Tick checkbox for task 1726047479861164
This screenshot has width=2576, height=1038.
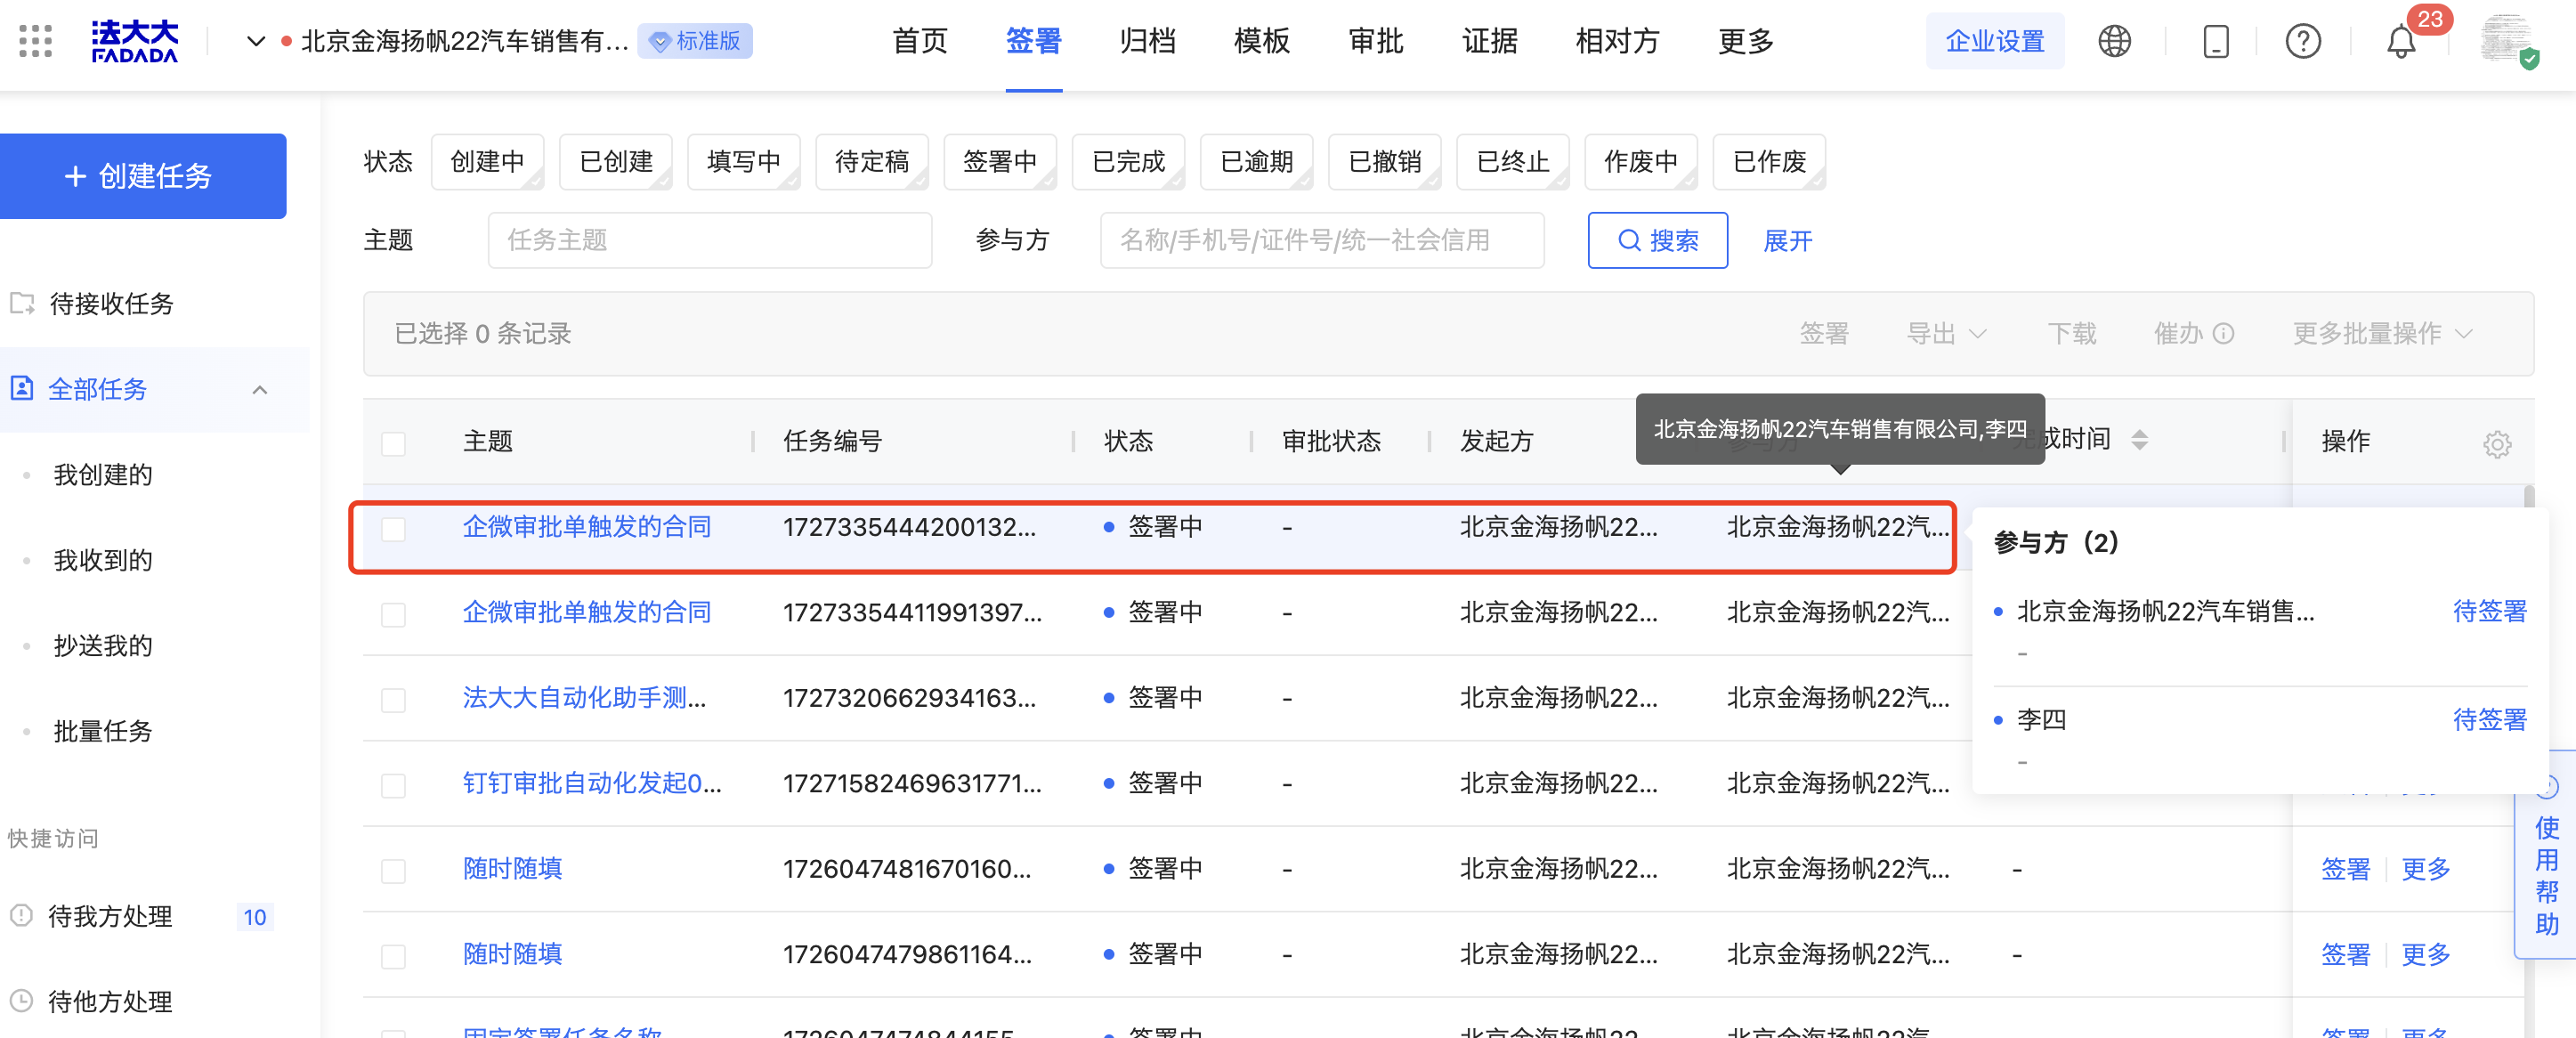click(x=394, y=955)
